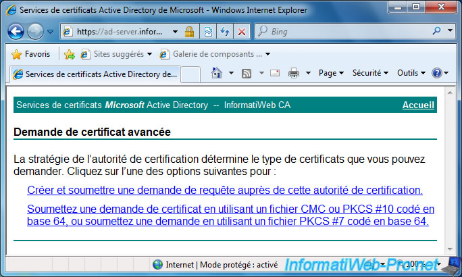Open the Favoris star button
Image resolution: width=462 pixels, height=277 pixels.
click(30, 54)
